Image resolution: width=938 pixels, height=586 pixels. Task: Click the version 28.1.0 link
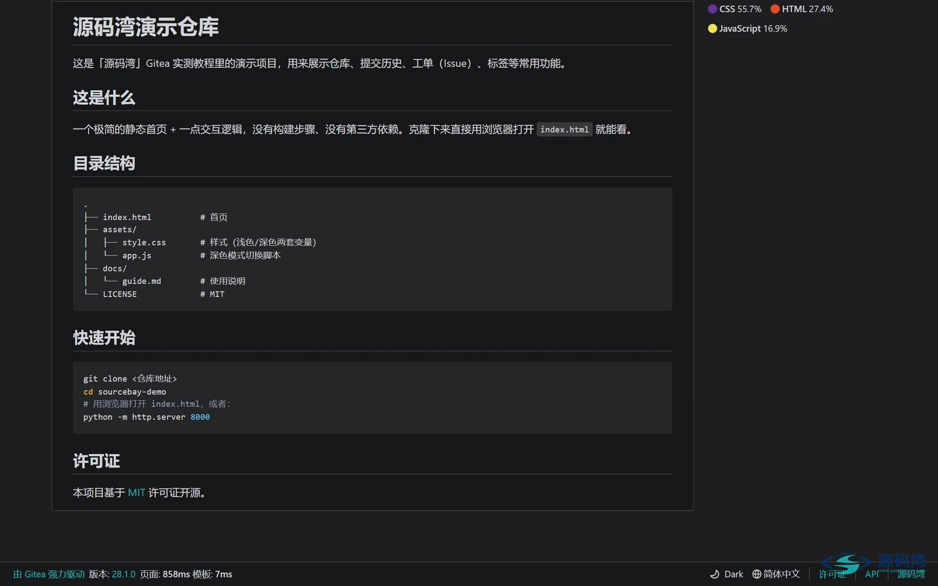pyautogui.click(x=123, y=574)
